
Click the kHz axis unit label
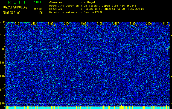point(2,22)
